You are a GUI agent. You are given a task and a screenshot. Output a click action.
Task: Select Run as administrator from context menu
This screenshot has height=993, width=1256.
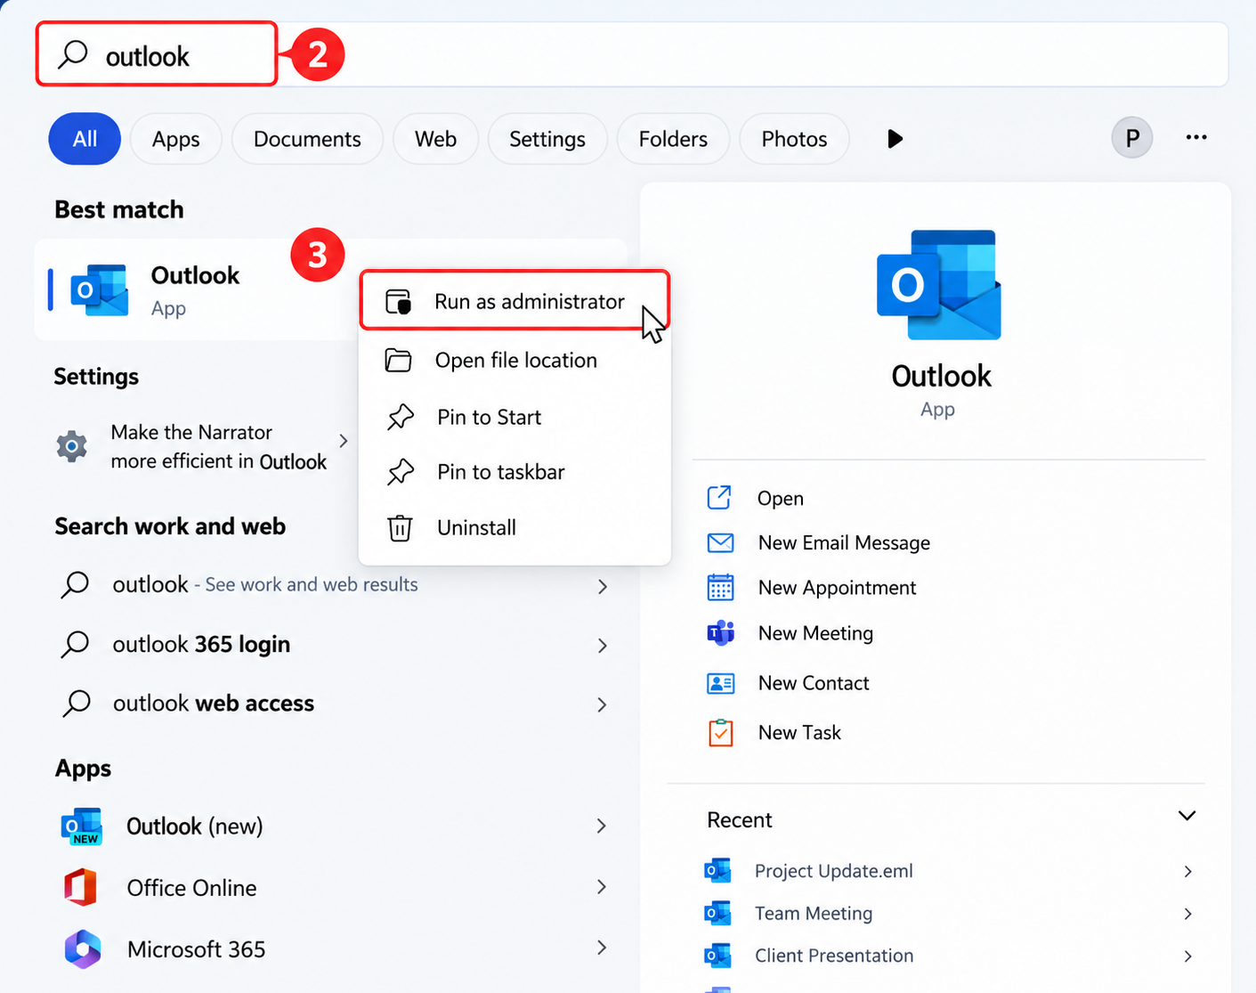(x=515, y=301)
